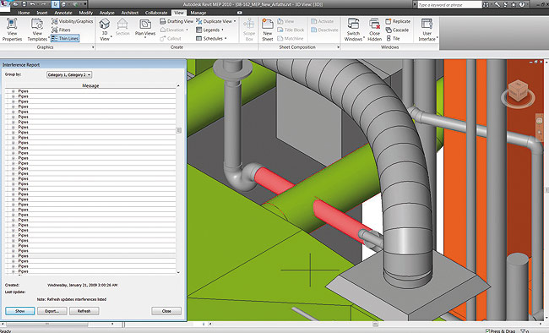Click the Show button
Viewport: 549px width, 333px height.
click(20, 311)
